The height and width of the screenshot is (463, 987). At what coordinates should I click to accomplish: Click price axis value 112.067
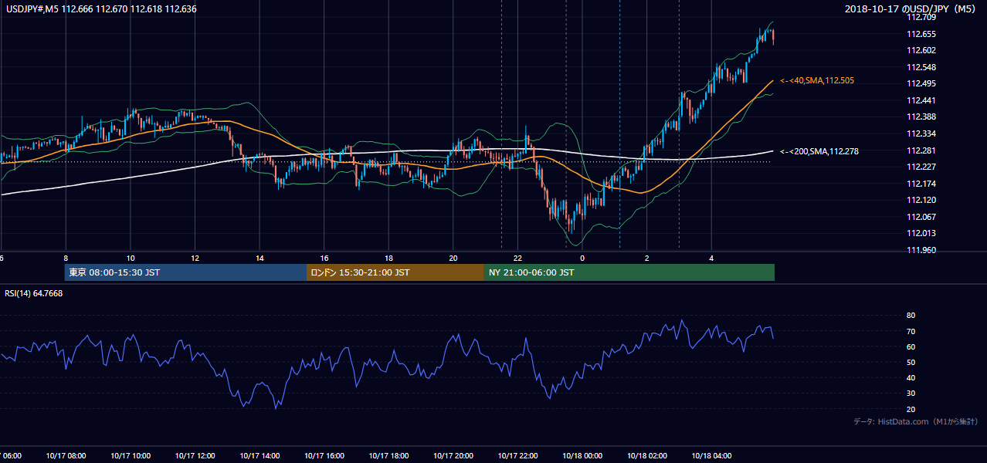(x=921, y=217)
